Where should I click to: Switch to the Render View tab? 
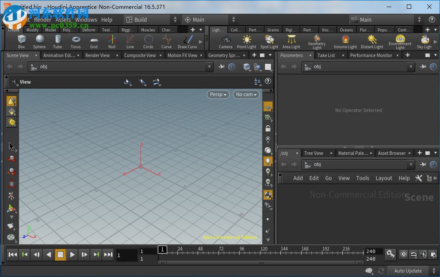tap(98, 55)
